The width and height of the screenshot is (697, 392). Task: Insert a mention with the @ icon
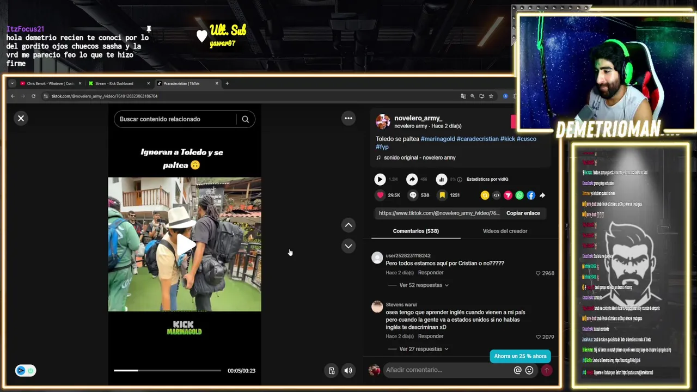[517, 370]
